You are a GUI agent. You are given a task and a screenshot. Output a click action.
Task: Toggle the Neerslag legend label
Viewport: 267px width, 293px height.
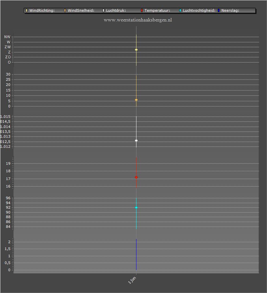click(230, 10)
